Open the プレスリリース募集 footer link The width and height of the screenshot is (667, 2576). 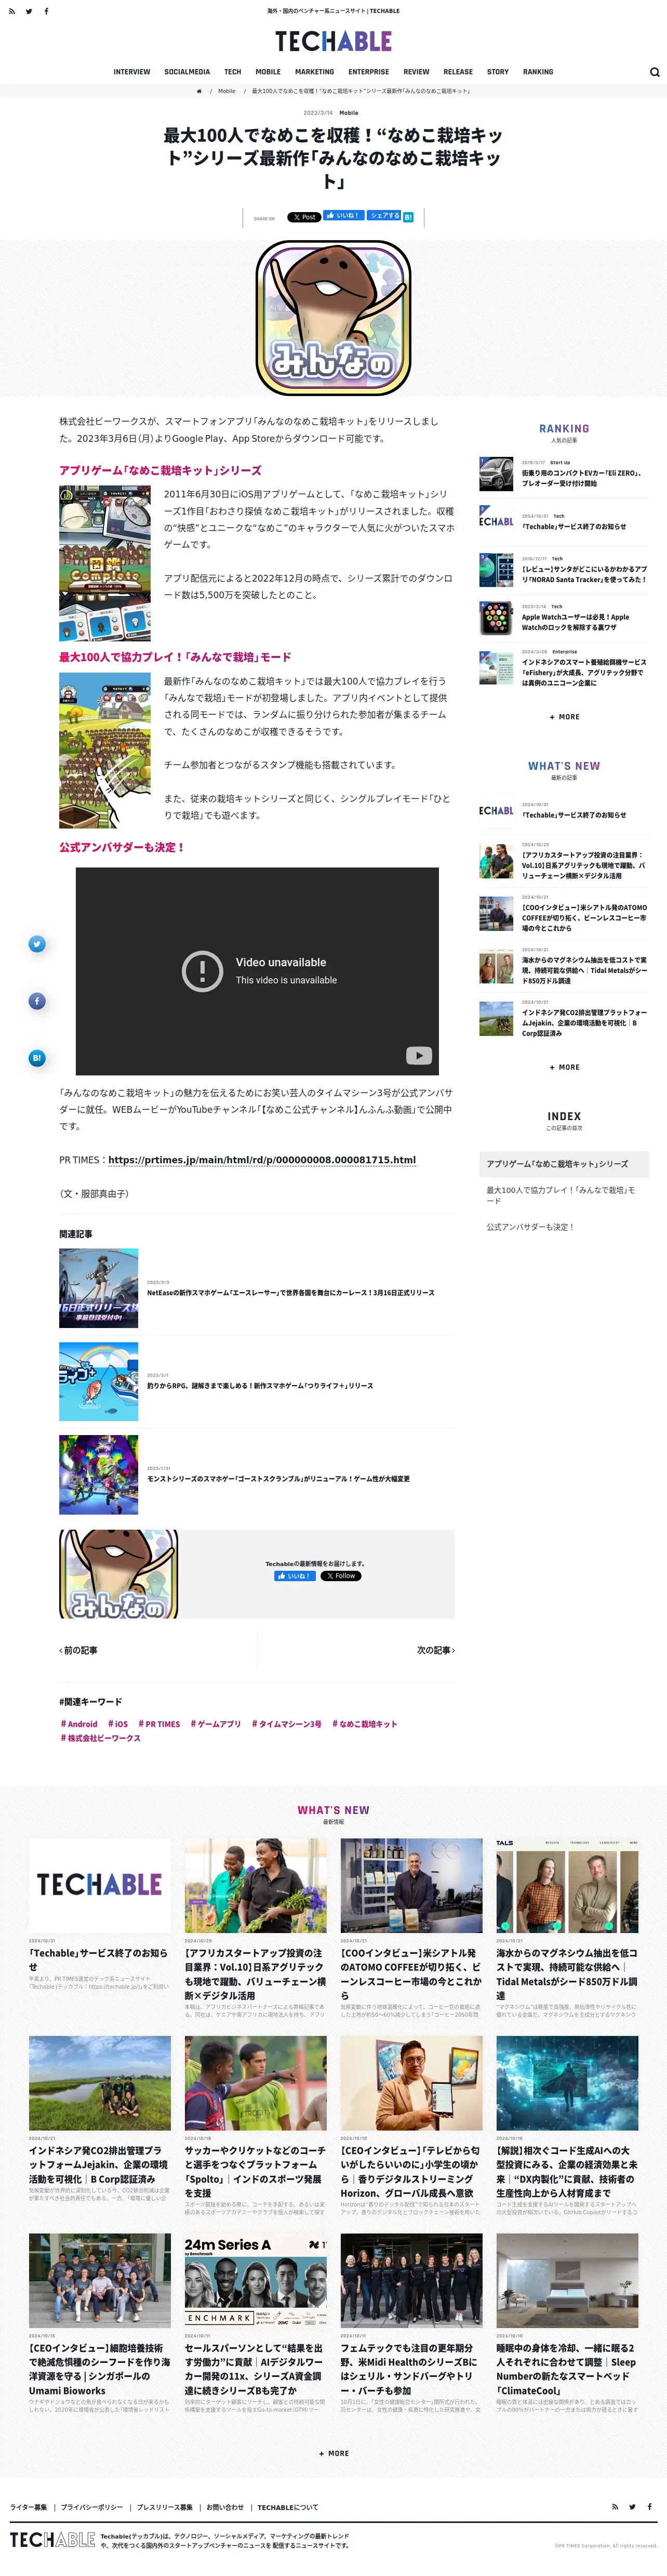[165, 2507]
